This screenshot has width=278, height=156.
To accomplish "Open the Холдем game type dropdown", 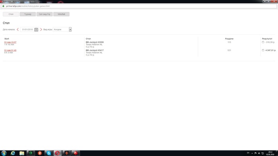I will pyautogui.click(x=62, y=30).
